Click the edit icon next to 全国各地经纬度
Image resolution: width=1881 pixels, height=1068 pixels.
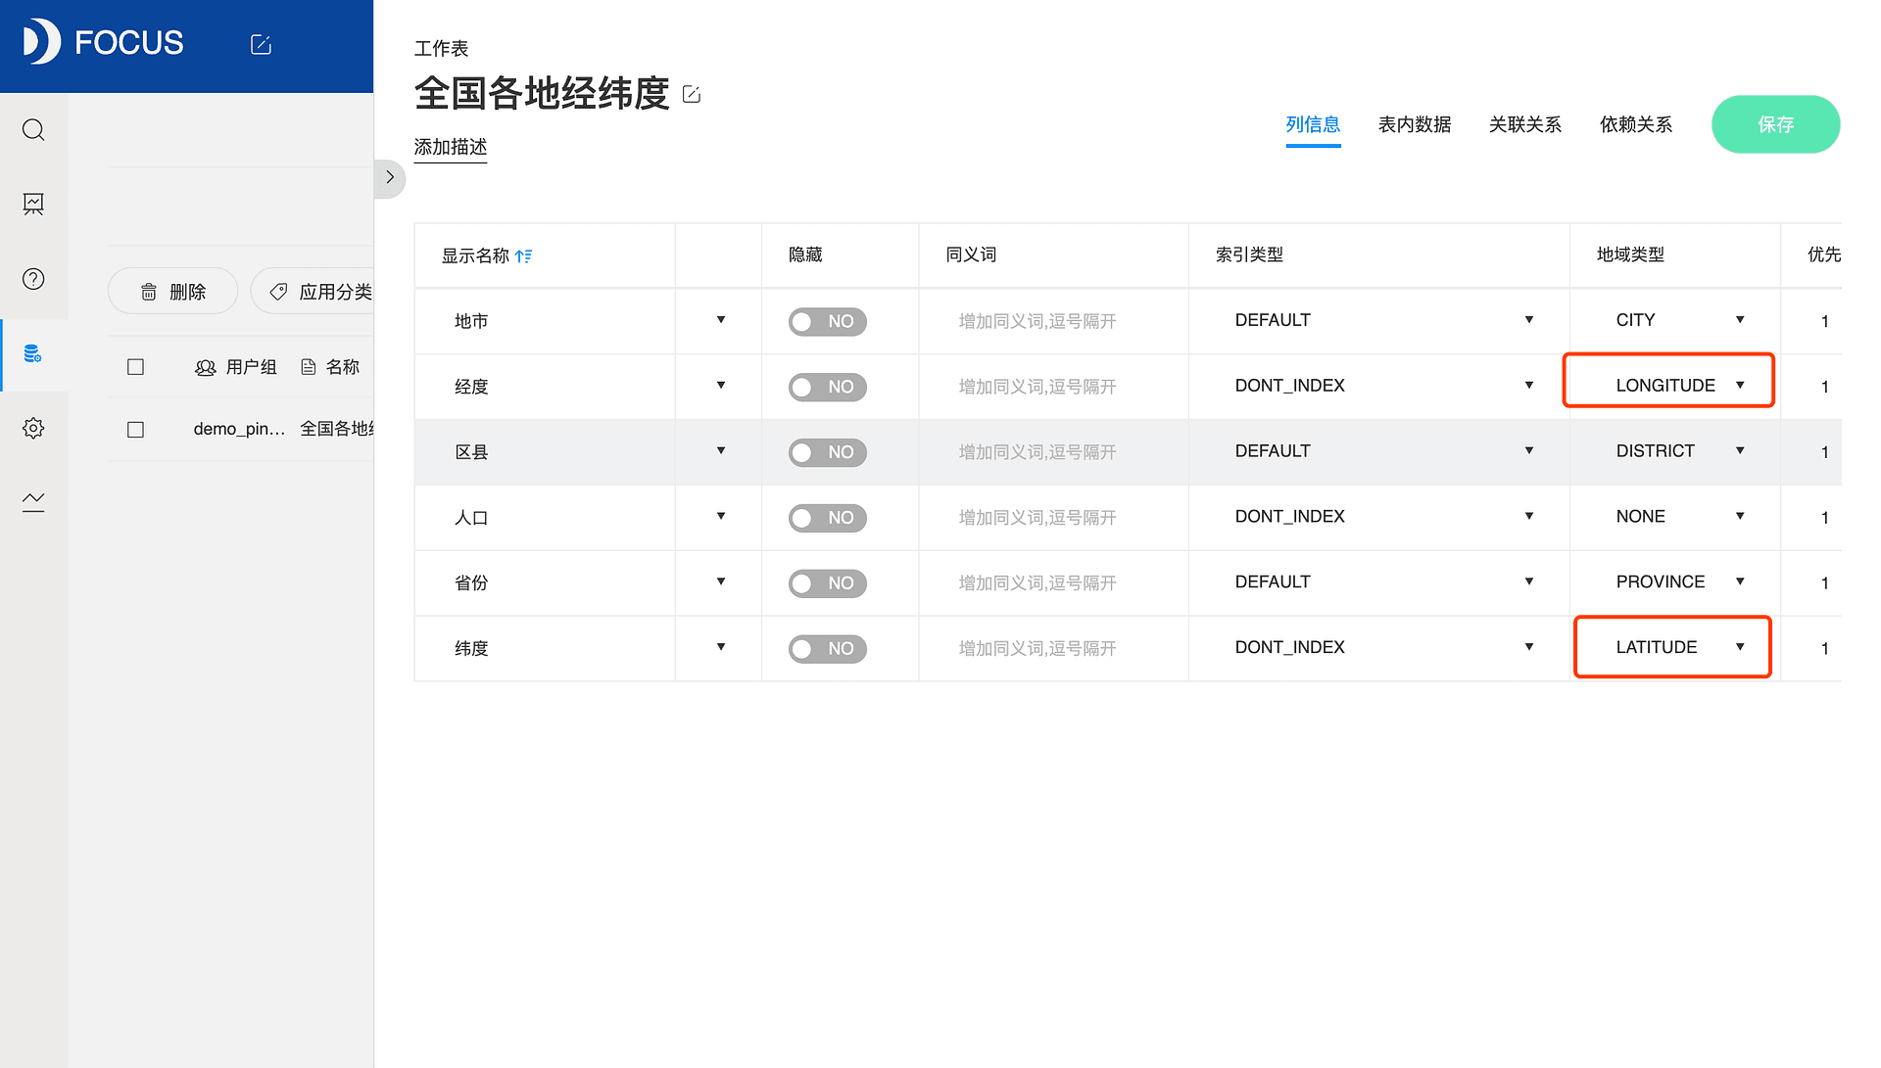point(693,94)
